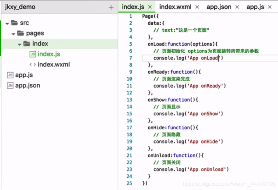
Task: Collapse the index folder arrow
Action: [x=20, y=44]
